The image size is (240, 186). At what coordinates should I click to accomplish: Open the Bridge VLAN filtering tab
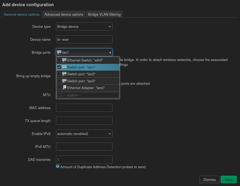104,14
